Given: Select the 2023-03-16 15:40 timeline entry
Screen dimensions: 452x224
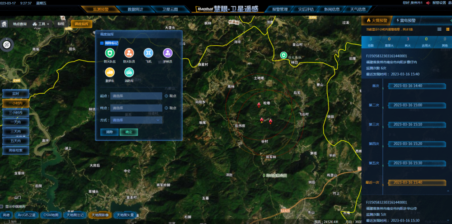Looking at the screenshot, I should coord(407,182).
